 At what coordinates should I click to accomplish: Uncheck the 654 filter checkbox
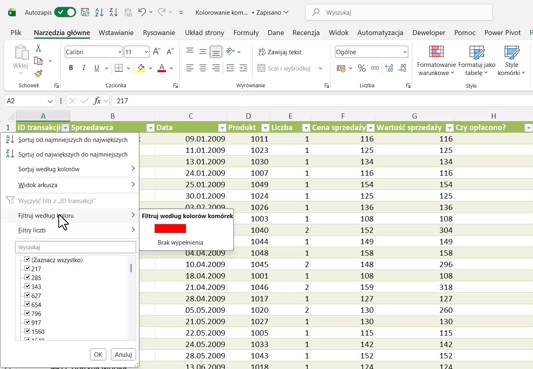coord(27,304)
